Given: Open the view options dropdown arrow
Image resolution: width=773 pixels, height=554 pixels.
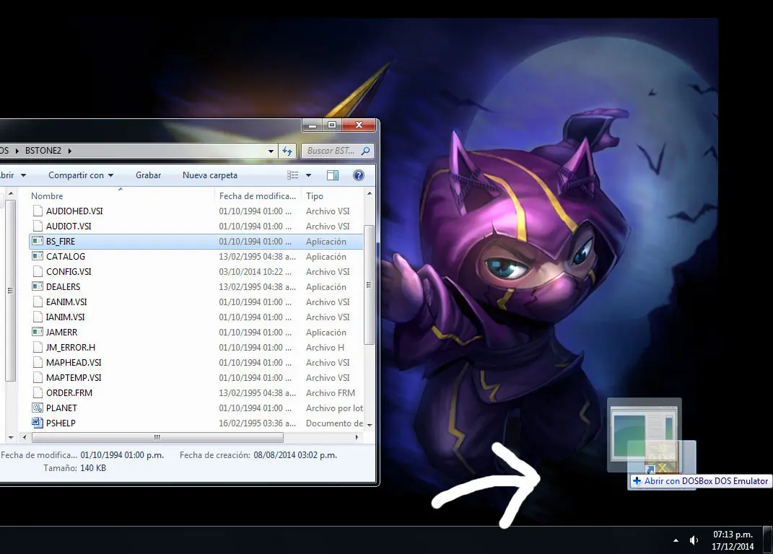Looking at the screenshot, I should [309, 175].
